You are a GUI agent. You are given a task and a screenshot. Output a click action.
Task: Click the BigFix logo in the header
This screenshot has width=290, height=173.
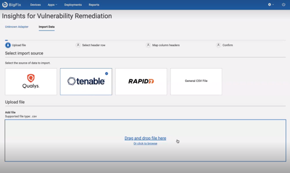click(x=12, y=5)
